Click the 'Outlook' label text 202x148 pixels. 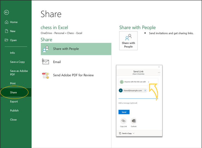pos(134,126)
